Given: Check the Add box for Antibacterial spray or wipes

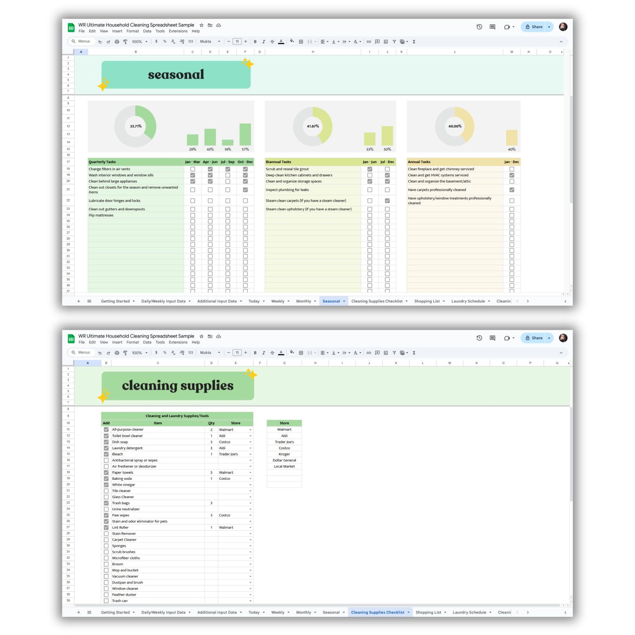Looking at the screenshot, I should coord(106,460).
